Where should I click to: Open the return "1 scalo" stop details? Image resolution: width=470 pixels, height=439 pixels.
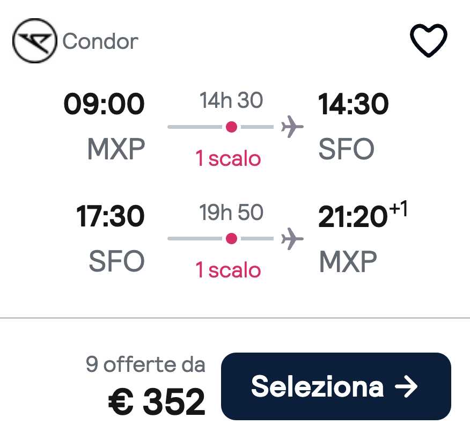[228, 270]
